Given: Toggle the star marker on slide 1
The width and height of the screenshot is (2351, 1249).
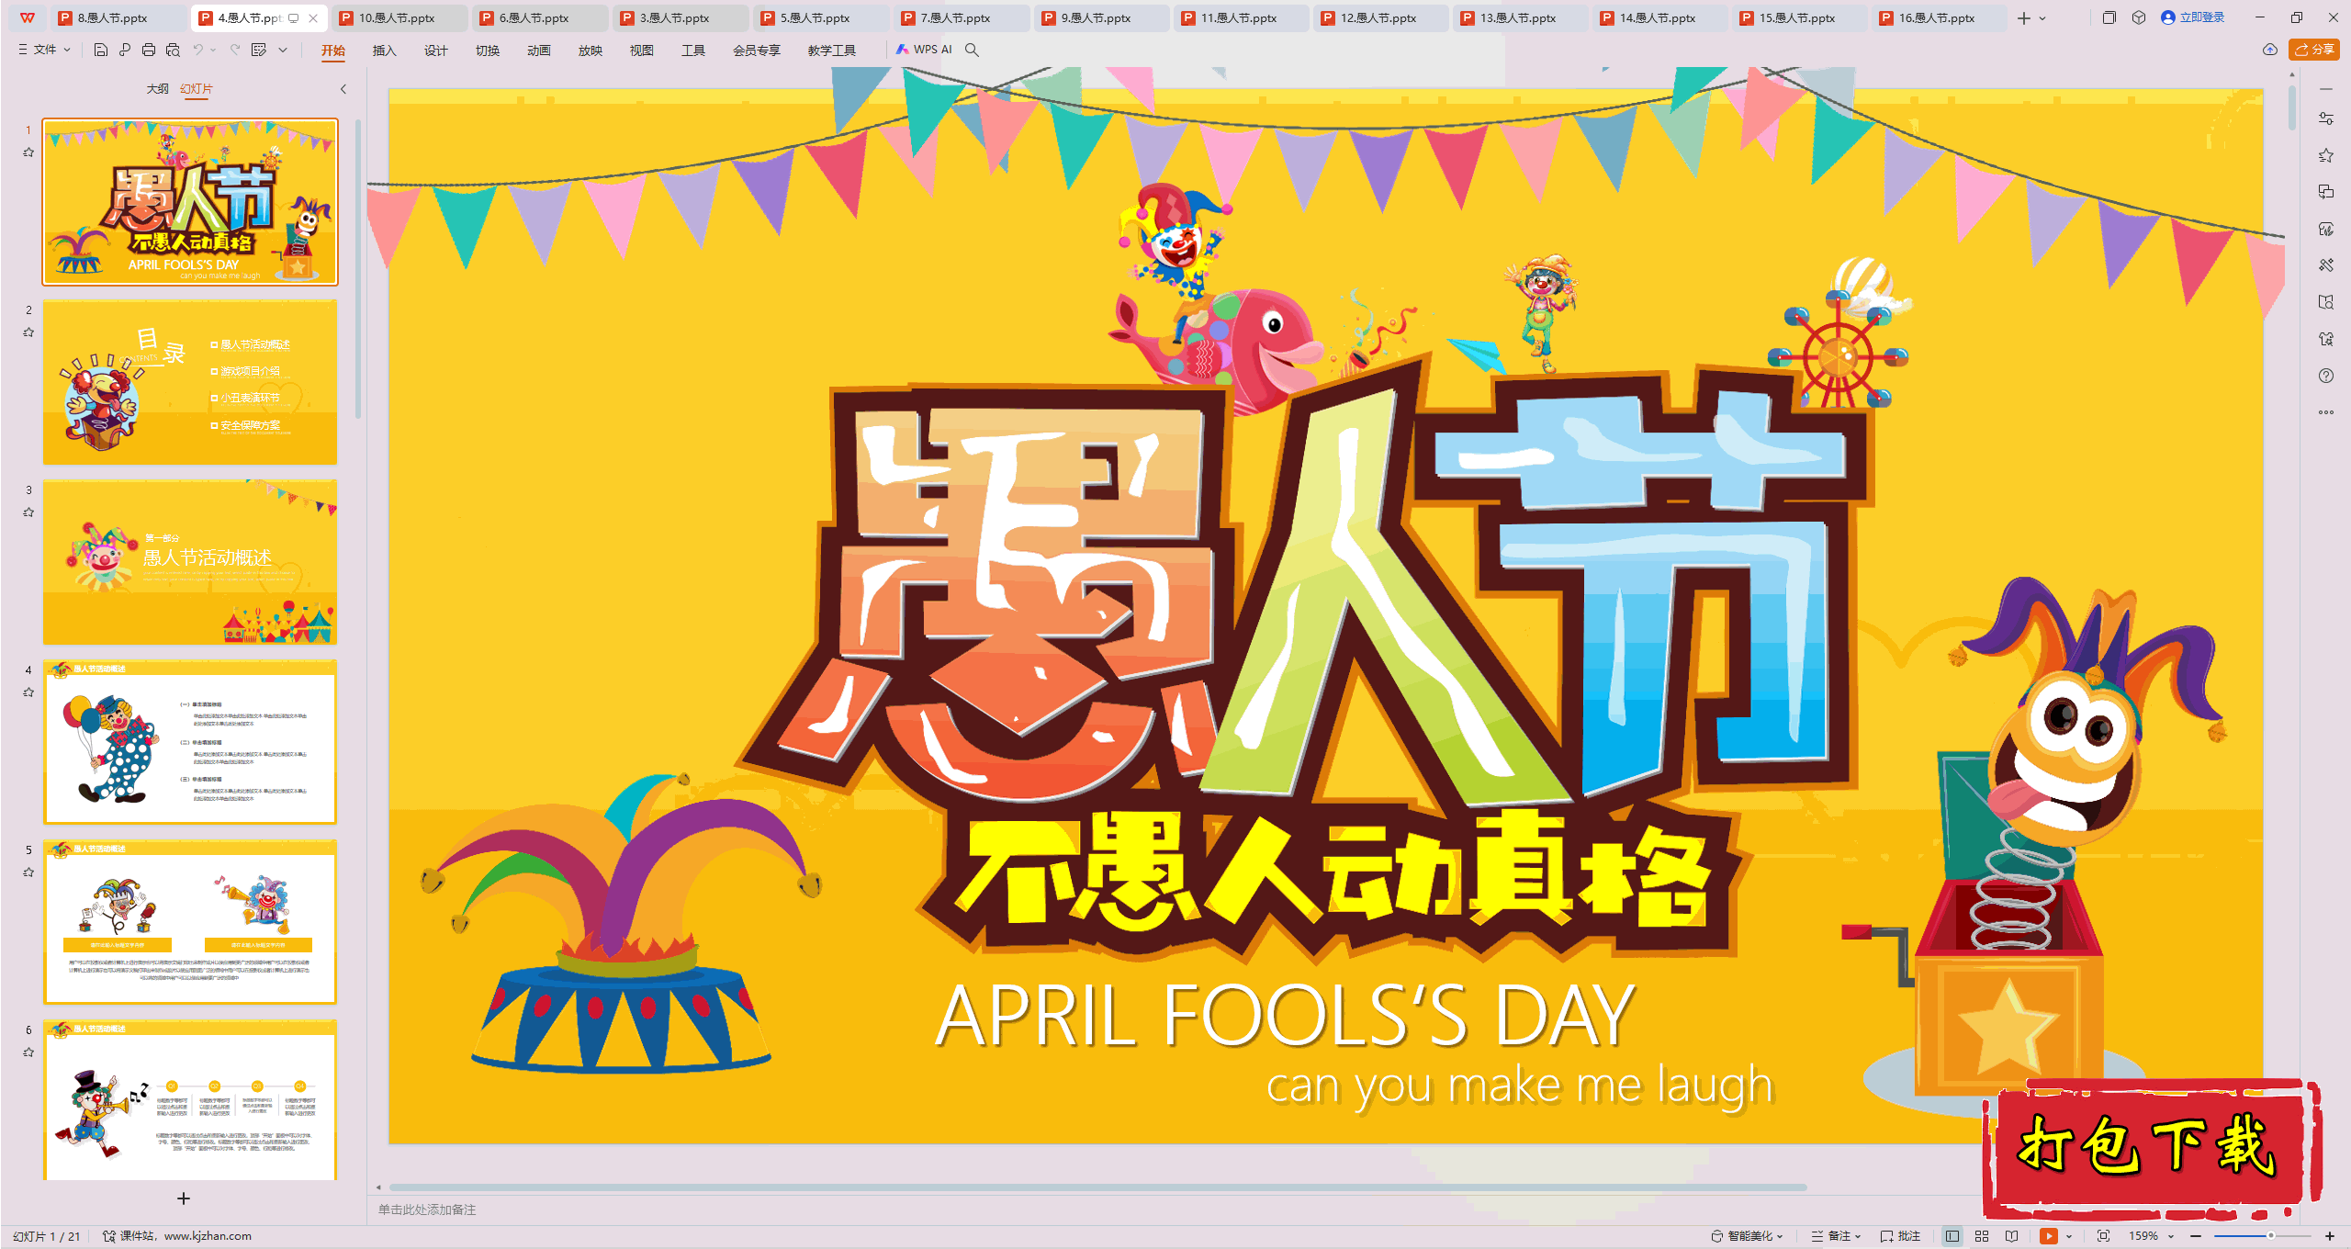Looking at the screenshot, I should point(28,152).
